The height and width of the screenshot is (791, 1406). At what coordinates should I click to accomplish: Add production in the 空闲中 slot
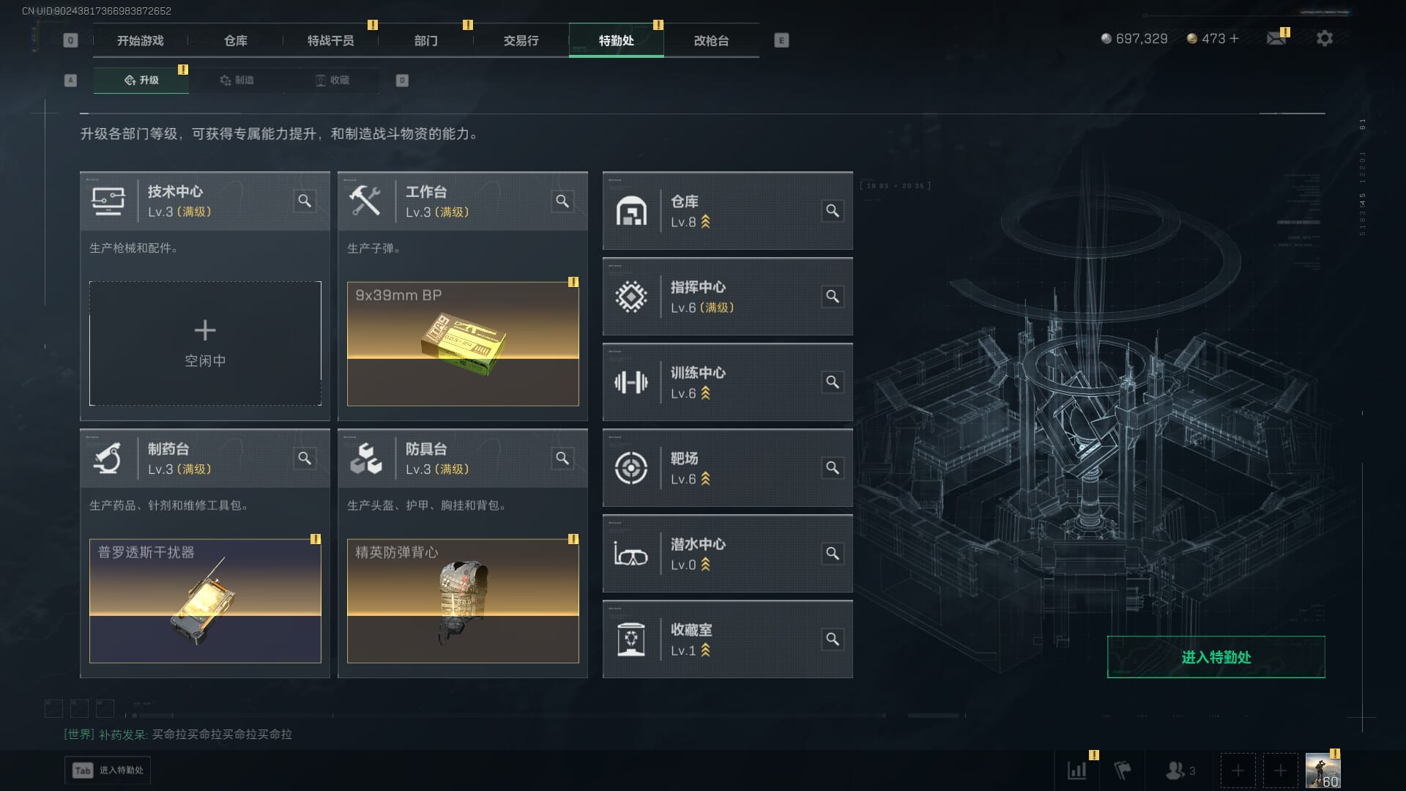point(205,343)
